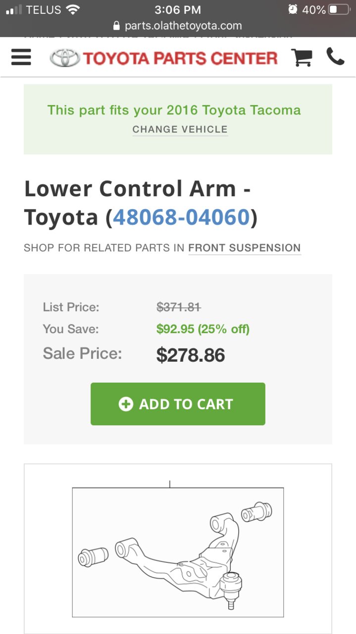Tap the 2016 Toyota Tacoma fitment banner
The image size is (356, 634).
click(178, 119)
